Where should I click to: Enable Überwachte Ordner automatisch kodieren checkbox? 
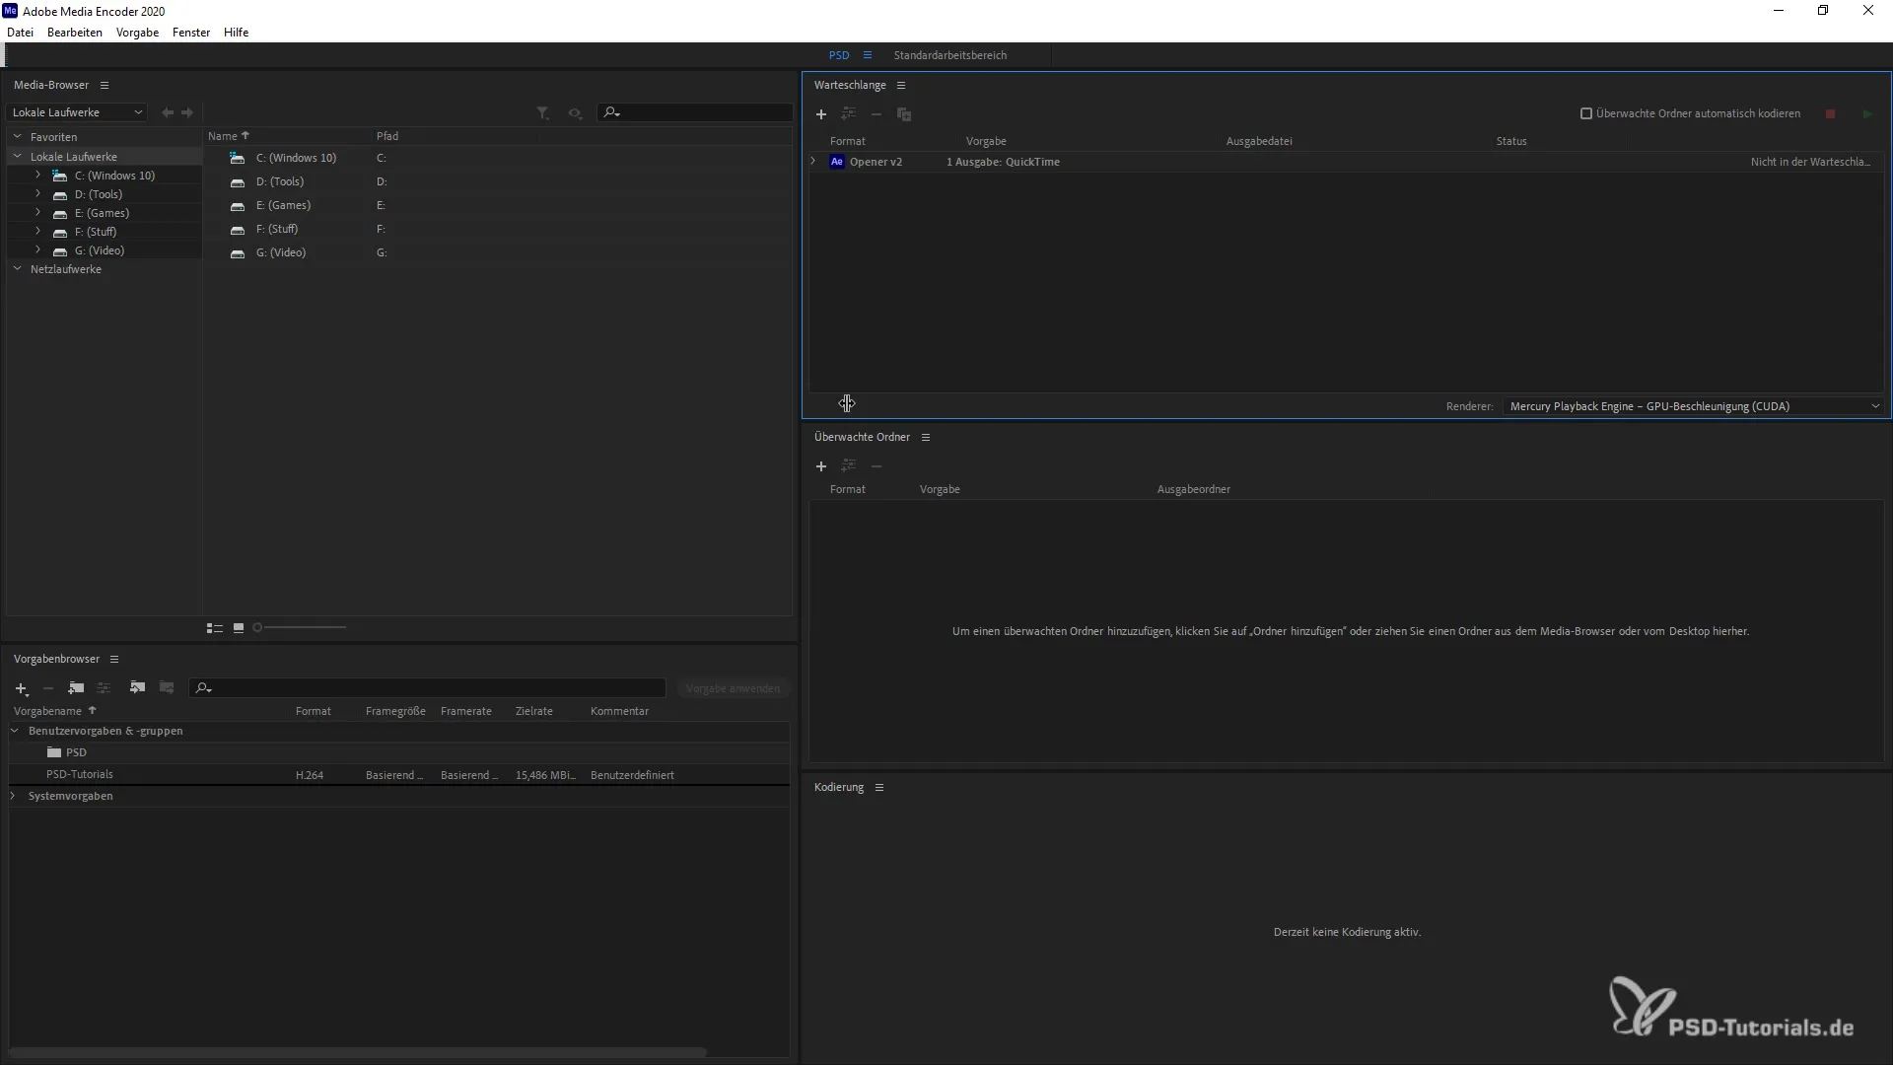click(1585, 113)
